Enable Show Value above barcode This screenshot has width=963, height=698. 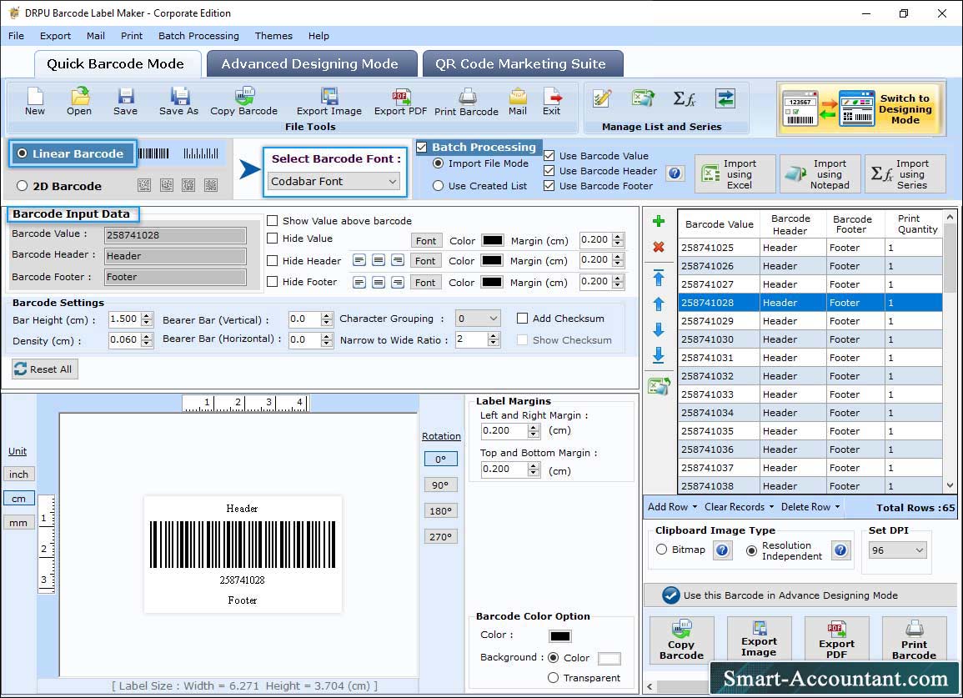[272, 221]
